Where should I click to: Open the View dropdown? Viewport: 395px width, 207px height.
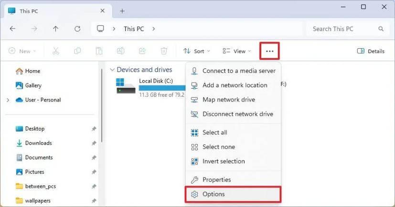[x=236, y=51]
